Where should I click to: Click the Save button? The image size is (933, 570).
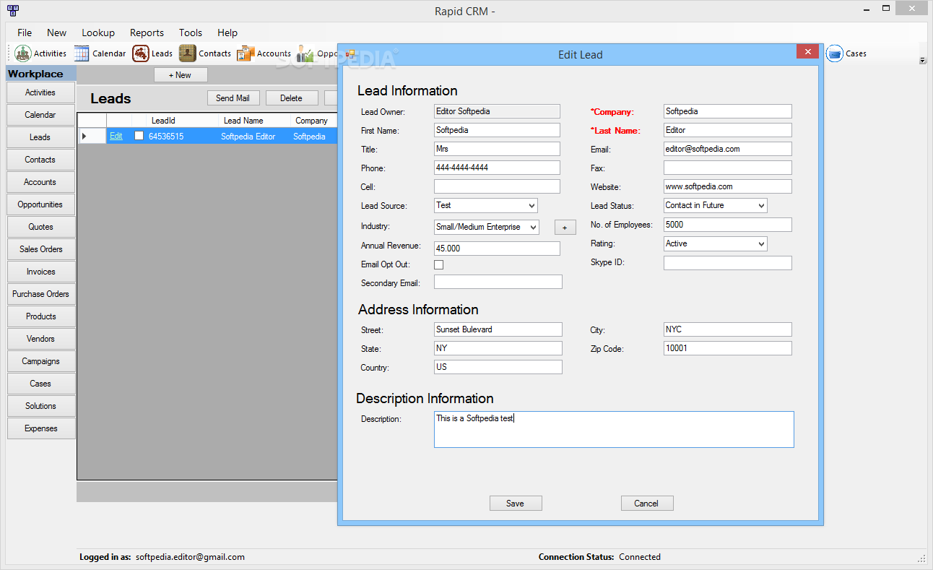tap(516, 504)
